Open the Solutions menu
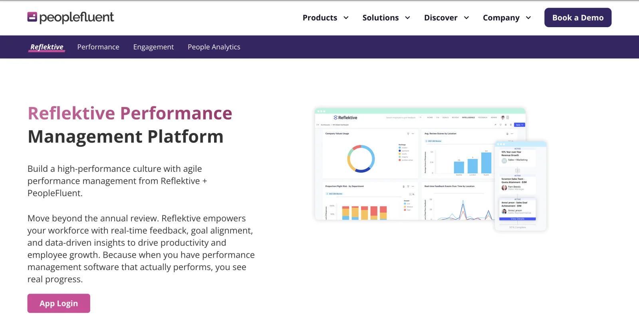Image resolution: width=639 pixels, height=324 pixels. click(x=380, y=18)
